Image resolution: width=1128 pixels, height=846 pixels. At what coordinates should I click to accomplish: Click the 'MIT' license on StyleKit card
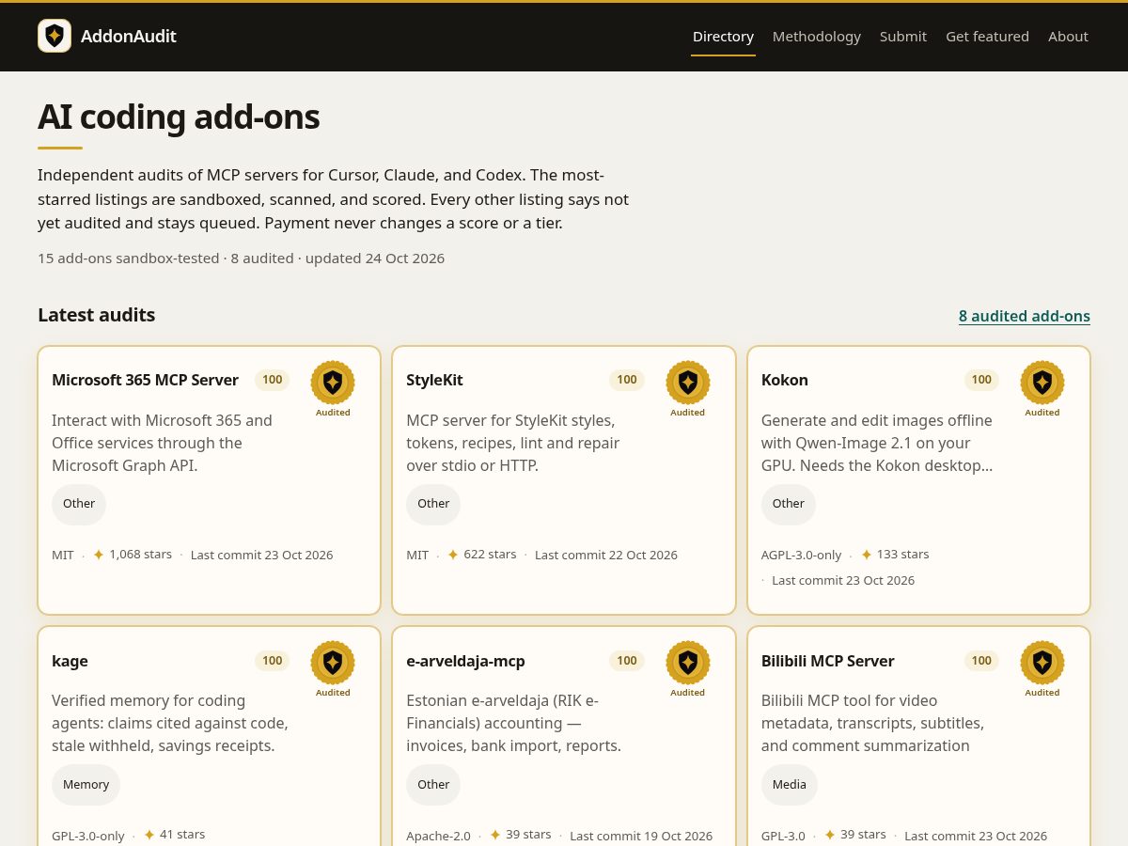[417, 555]
